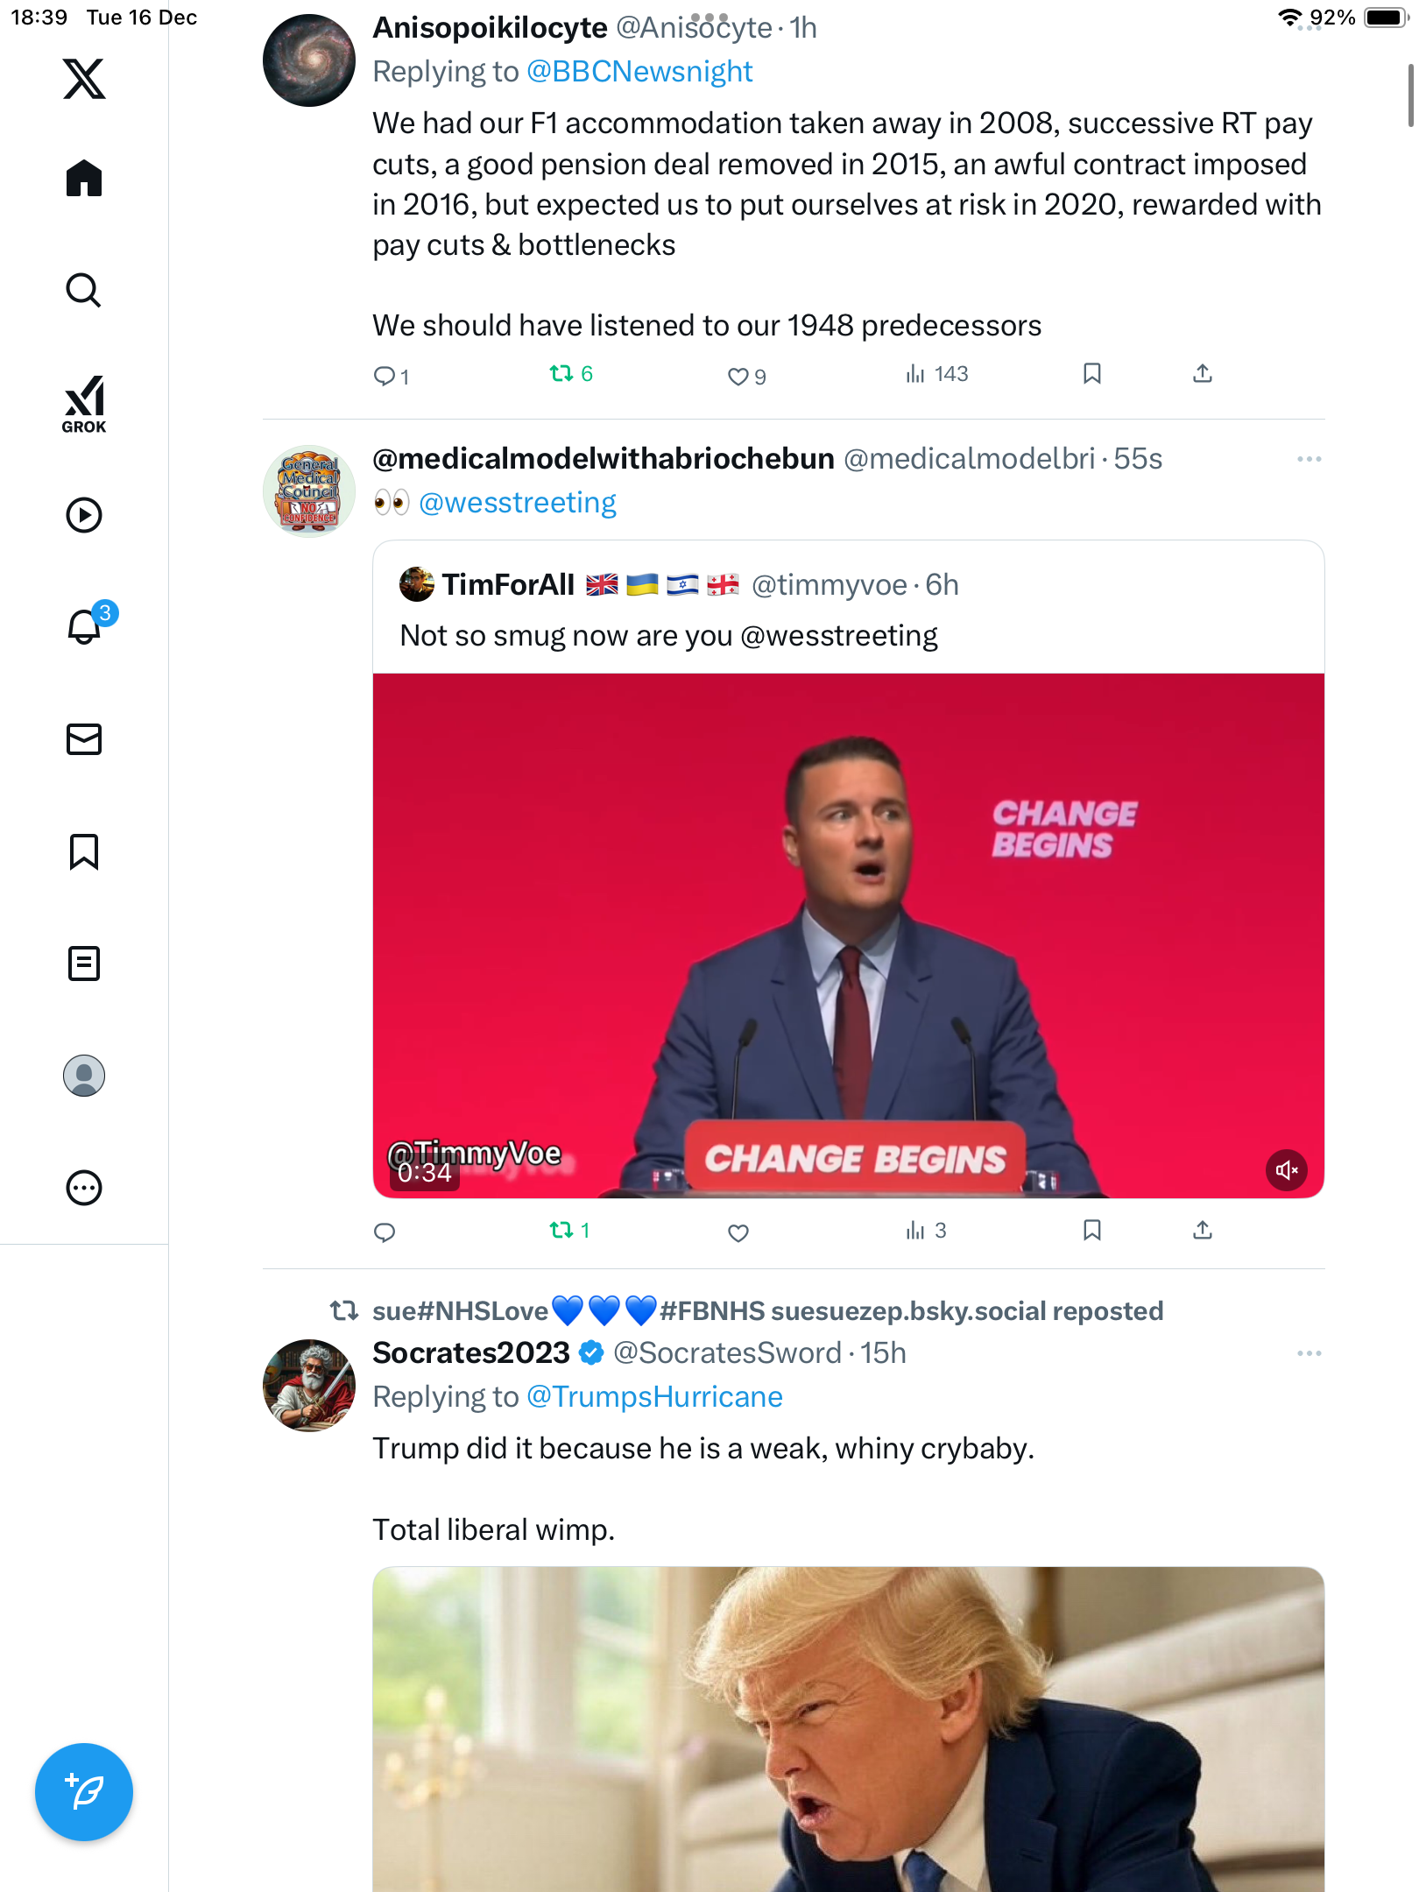This screenshot has height=1892, width=1419.
Task: Open the notifications bell
Action: click(x=85, y=626)
